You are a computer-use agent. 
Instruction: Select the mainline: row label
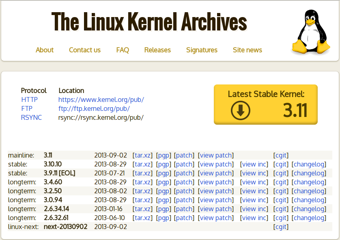click(x=21, y=156)
